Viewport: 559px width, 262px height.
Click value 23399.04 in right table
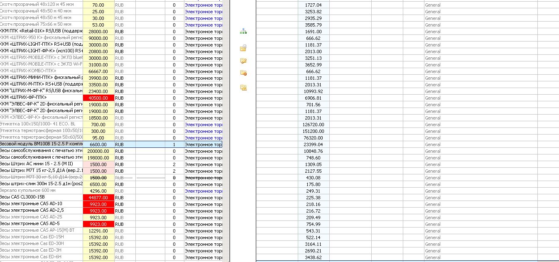(x=314, y=144)
